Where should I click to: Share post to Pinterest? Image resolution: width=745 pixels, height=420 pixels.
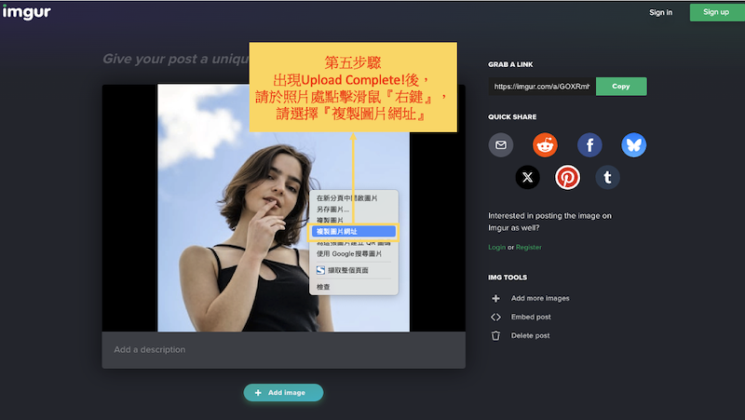(x=568, y=177)
